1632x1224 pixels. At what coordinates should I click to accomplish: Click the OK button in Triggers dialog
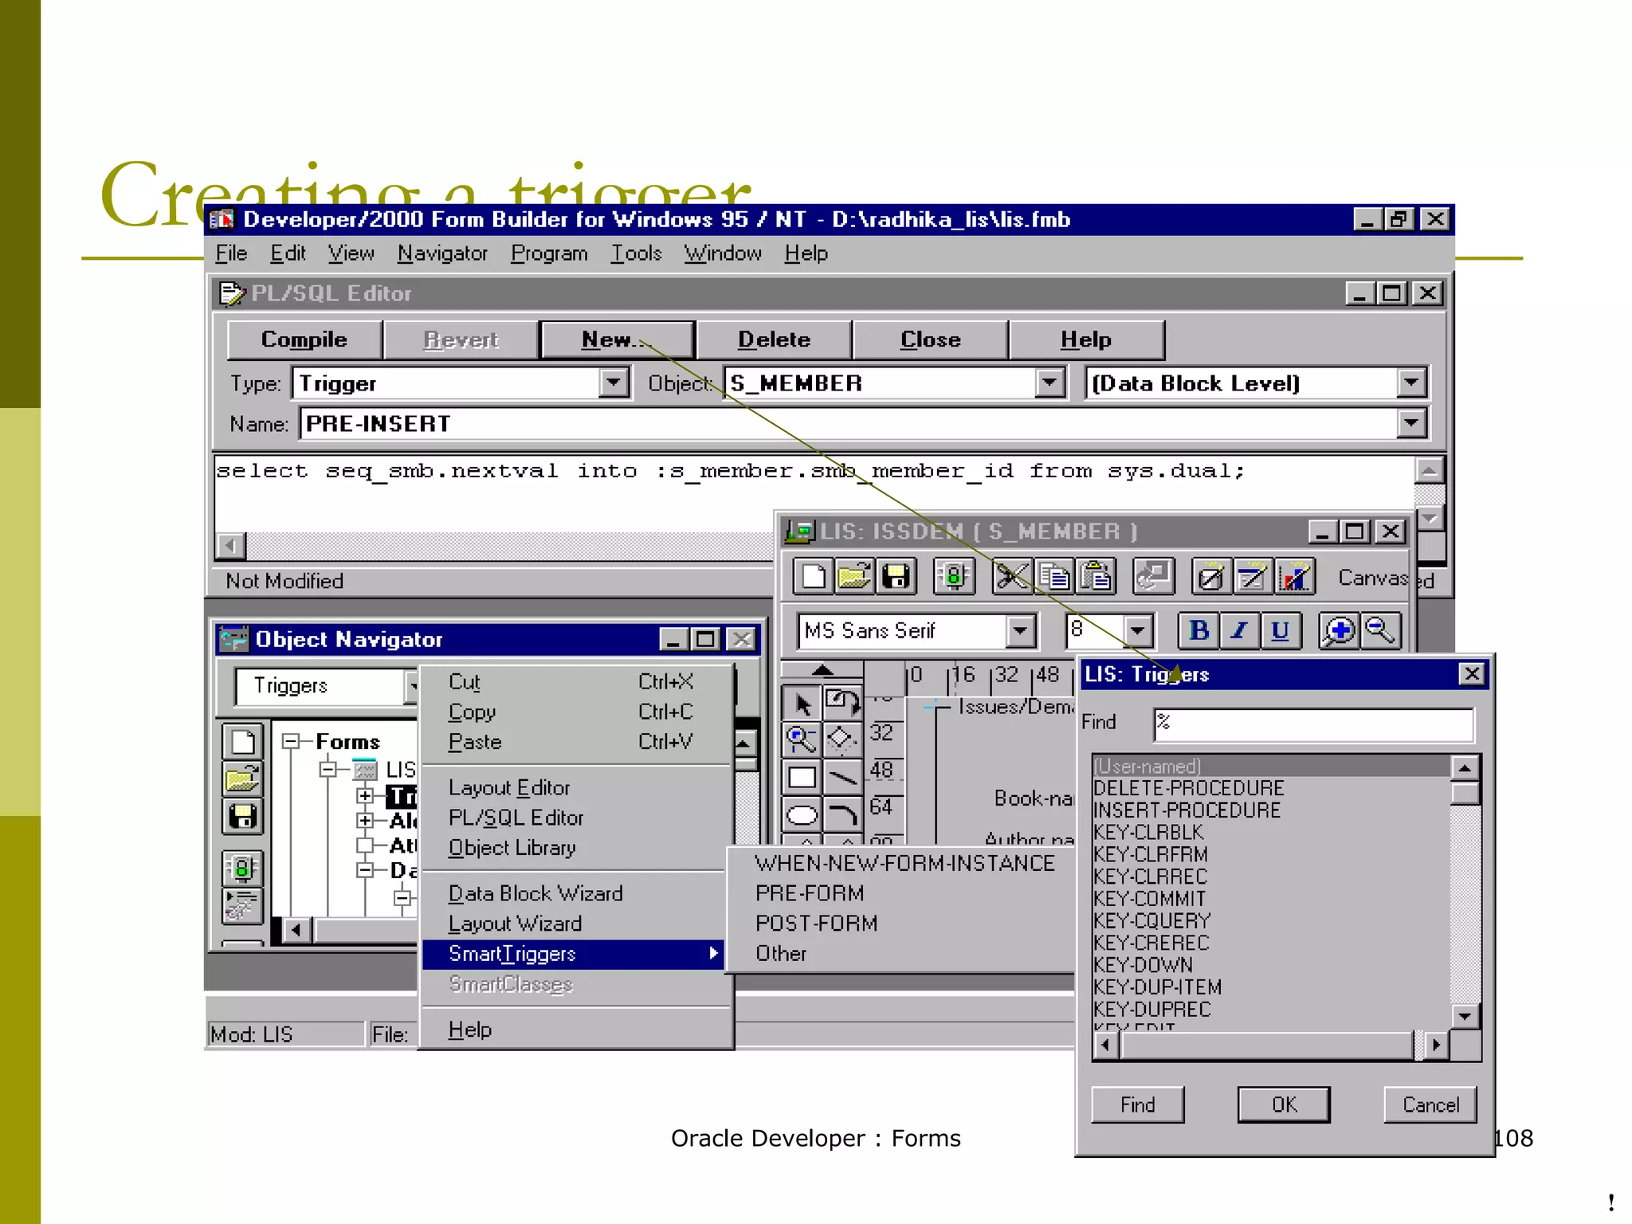(x=1284, y=1105)
